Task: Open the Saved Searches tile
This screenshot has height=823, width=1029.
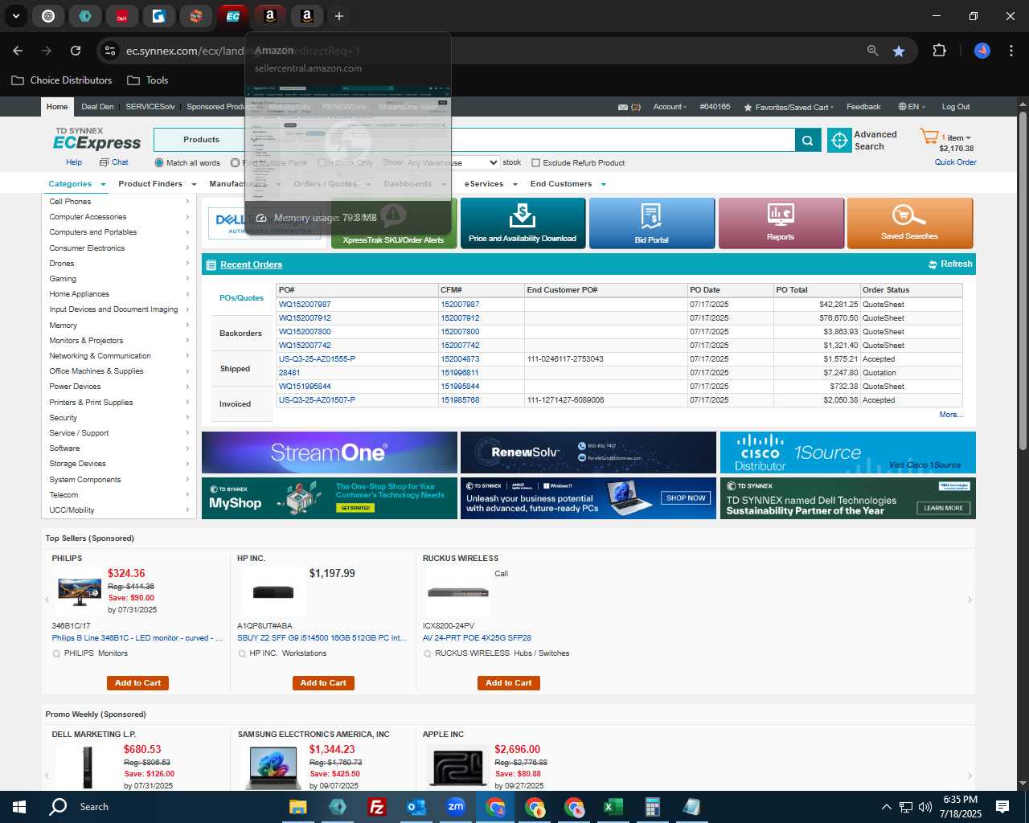Action: click(910, 223)
